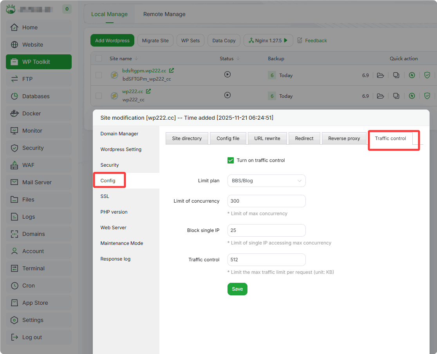
Task: Open Nginx 1.27.5 service dropdown
Action: [268, 40]
